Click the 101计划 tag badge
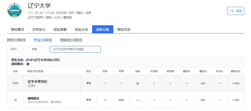The image size is (251, 111). click(49, 13)
